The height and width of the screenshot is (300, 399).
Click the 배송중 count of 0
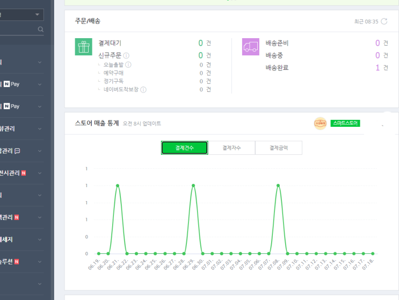click(x=378, y=55)
